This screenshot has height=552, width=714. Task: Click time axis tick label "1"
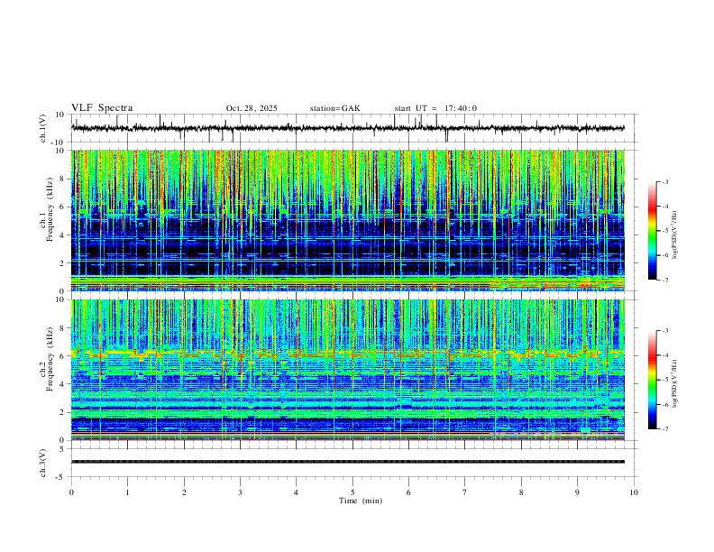(127, 492)
